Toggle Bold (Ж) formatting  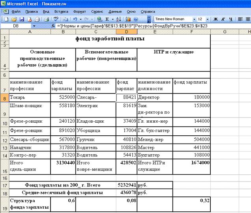click(215, 19)
